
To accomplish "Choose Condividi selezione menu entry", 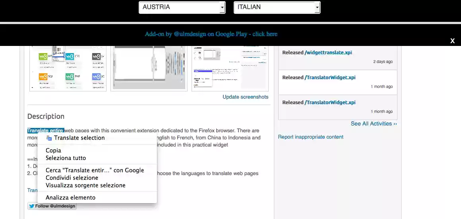I will [x=72, y=178].
